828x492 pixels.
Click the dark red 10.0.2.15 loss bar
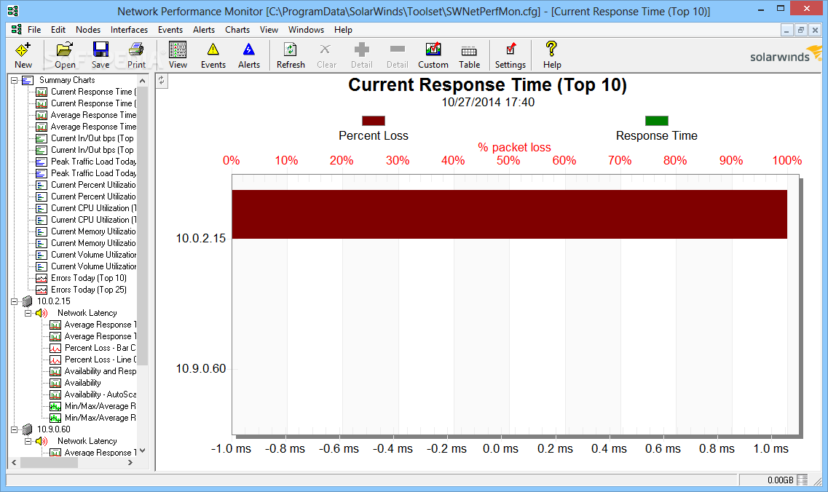(x=509, y=214)
